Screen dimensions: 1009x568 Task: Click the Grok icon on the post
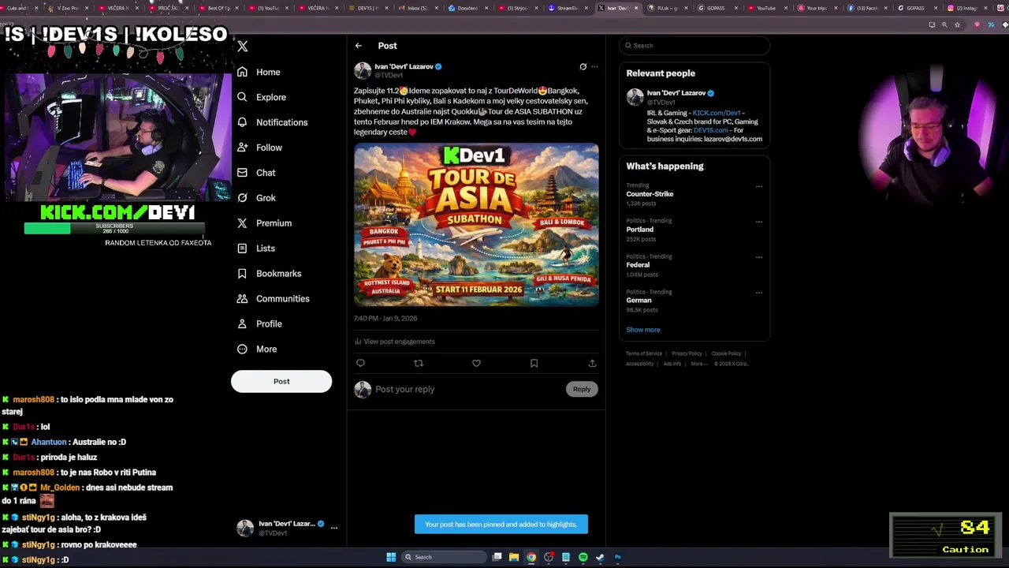583,67
